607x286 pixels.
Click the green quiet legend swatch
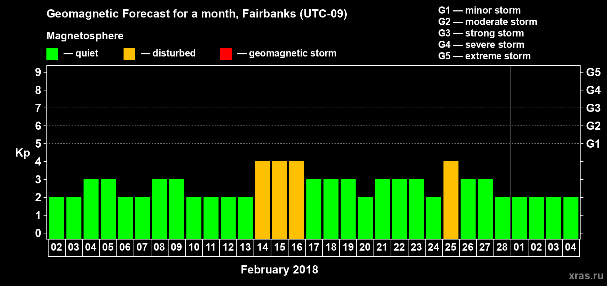click(x=52, y=54)
